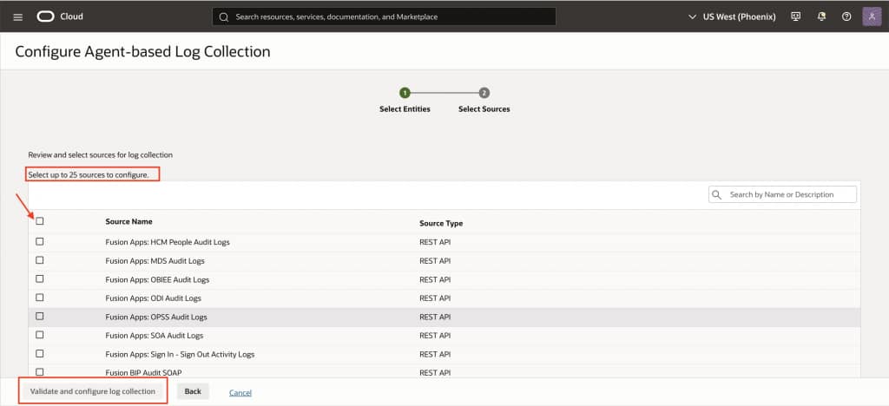Viewport: 889px width, 406px height.
Task: Click Fusion Apps: ODI Audit Logs name
Action: pyautogui.click(x=153, y=298)
